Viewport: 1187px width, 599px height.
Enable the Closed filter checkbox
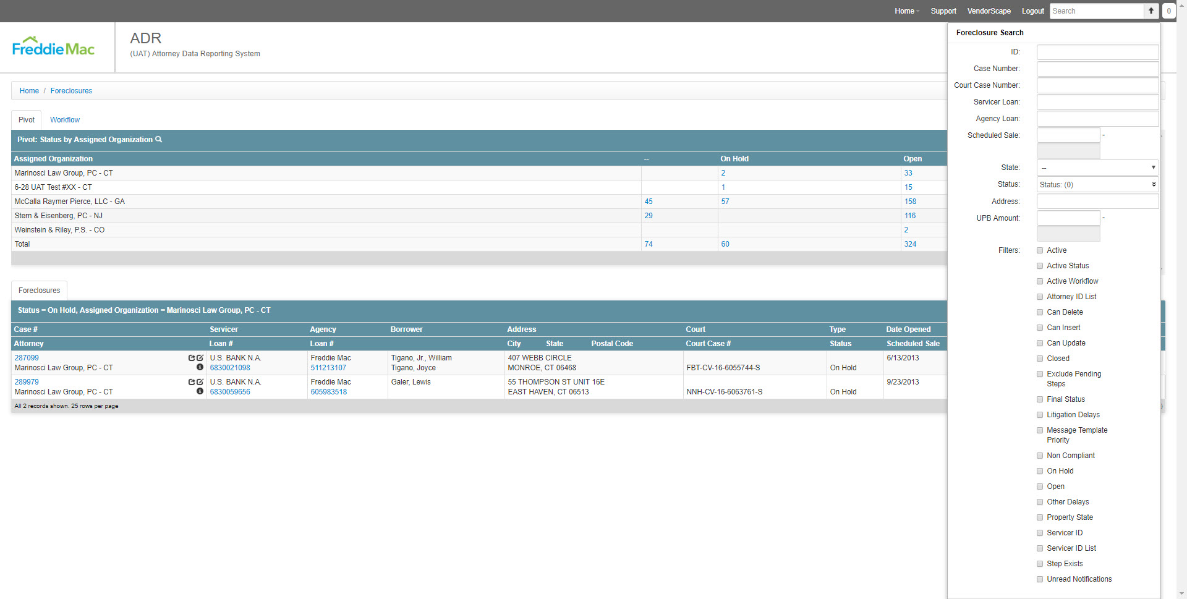point(1040,359)
